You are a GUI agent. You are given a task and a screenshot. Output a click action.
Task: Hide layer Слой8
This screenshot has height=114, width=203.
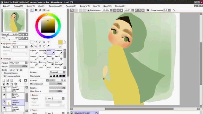pos(4,108)
